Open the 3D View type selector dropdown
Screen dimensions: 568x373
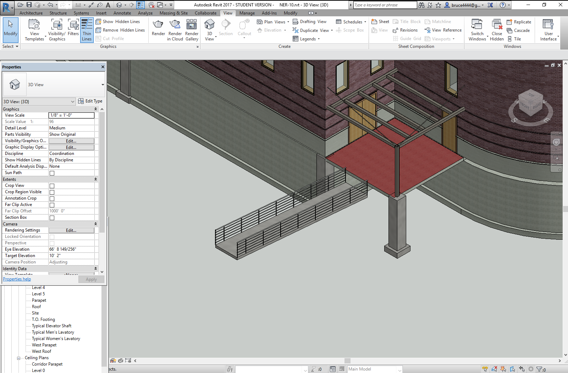point(72,101)
